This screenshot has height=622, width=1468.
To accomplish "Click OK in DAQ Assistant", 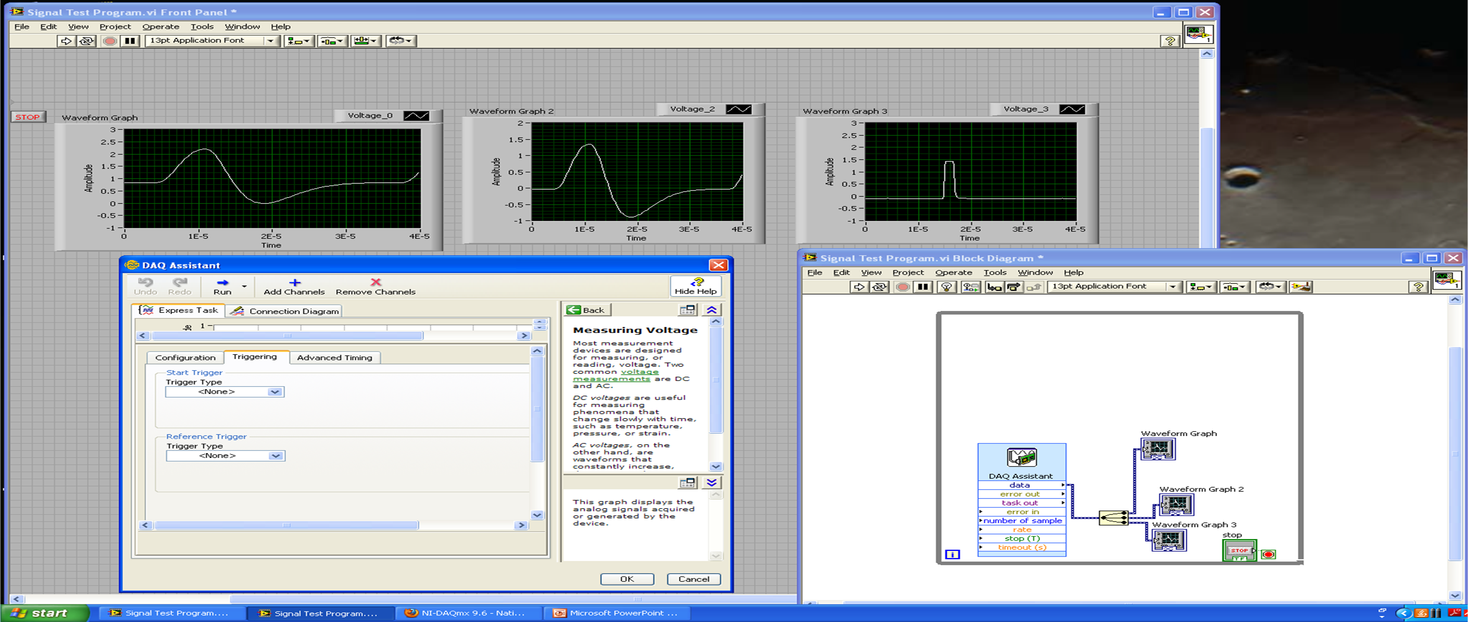I will point(627,579).
